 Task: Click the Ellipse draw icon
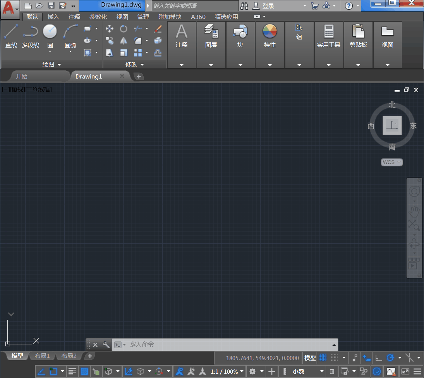click(x=88, y=41)
